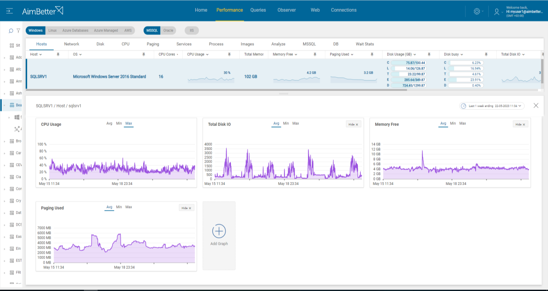This screenshot has width=548, height=291.
Task: Select the Linux platform toggle
Action: 52,30
